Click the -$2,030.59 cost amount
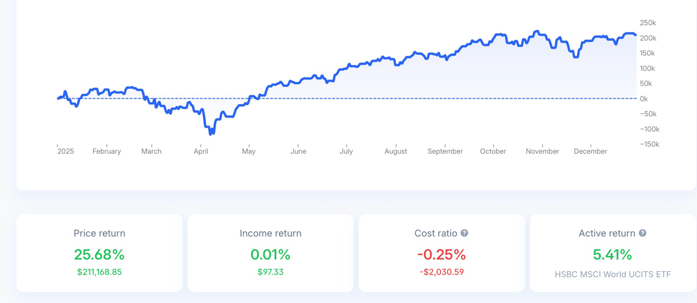The height and width of the screenshot is (303, 697). pos(441,272)
